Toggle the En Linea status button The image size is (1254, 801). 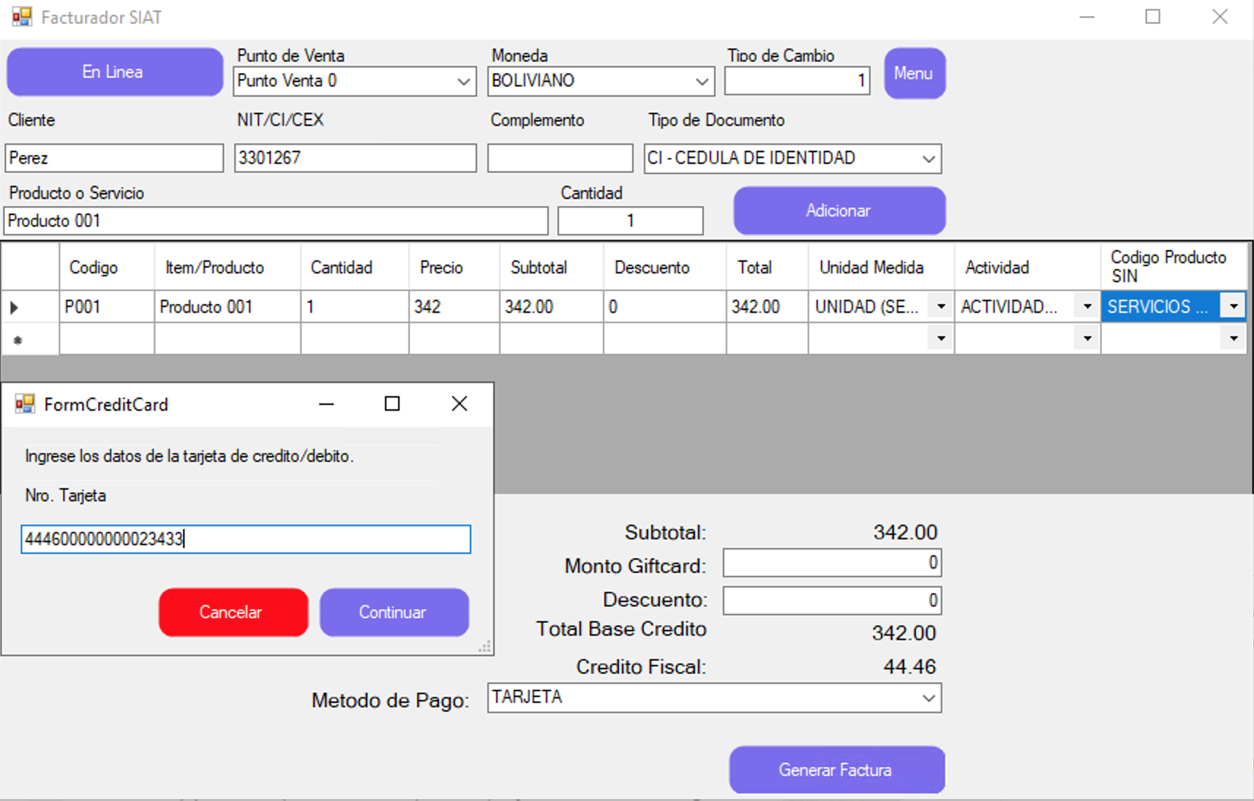[114, 72]
